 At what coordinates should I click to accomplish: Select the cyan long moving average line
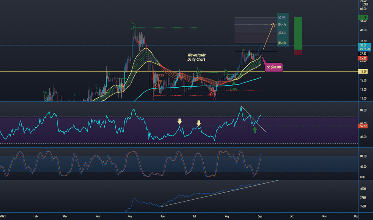click(197, 86)
